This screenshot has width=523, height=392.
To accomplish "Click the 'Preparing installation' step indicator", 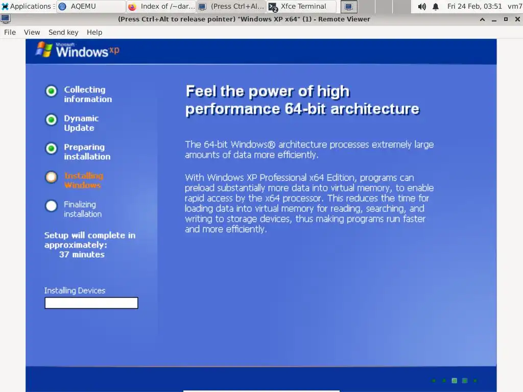I will click(52, 149).
